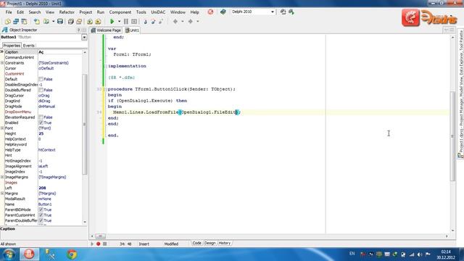Screen dimensions: 464x261
Task: Click the red round icon after Help
Action: [210, 12]
